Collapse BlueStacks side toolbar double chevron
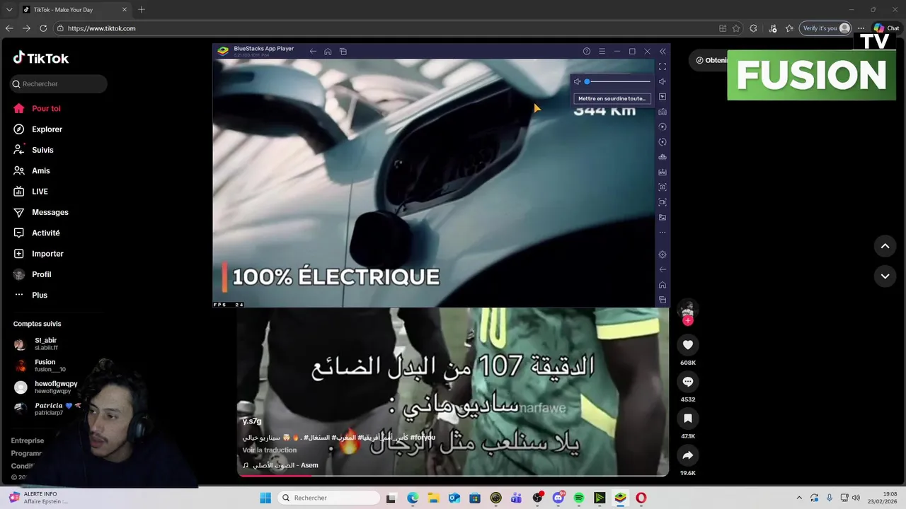Image resolution: width=906 pixels, height=509 pixels. coord(663,52)
